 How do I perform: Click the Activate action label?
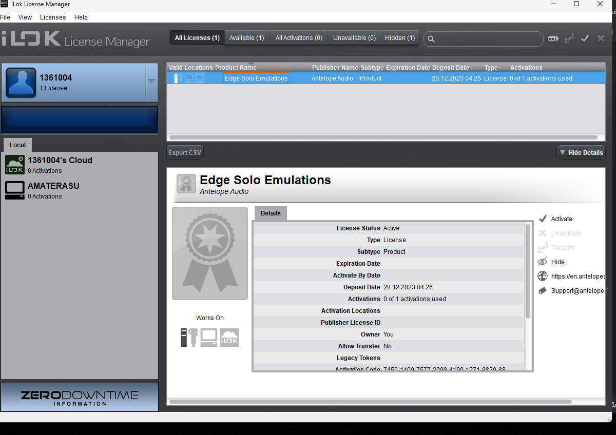pyautogui.click(x=562, y=219)
